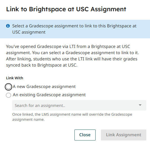Image resolution: width=150 pixels, height=145 pixels.
Task: Click the 'Search for an assignment..' placeholder text
Action: [40, 106]
